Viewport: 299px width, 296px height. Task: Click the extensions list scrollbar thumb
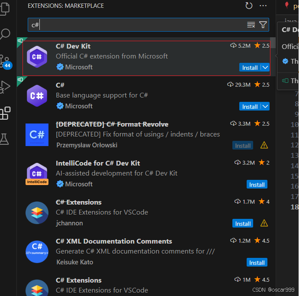click(273, 43)
